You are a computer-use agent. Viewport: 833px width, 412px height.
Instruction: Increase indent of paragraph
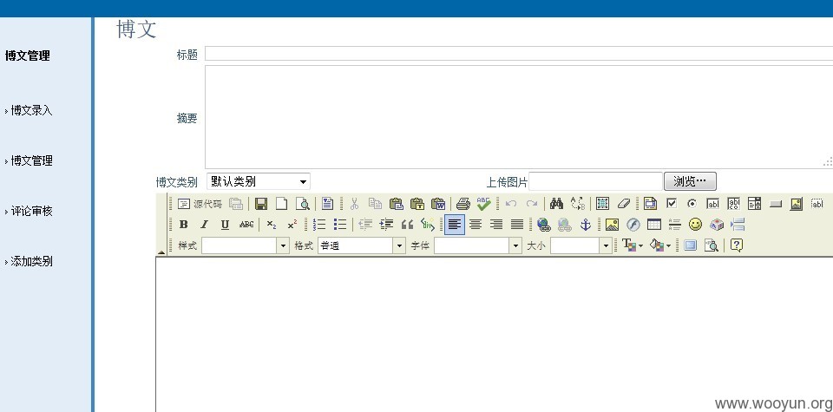point(386,225)
